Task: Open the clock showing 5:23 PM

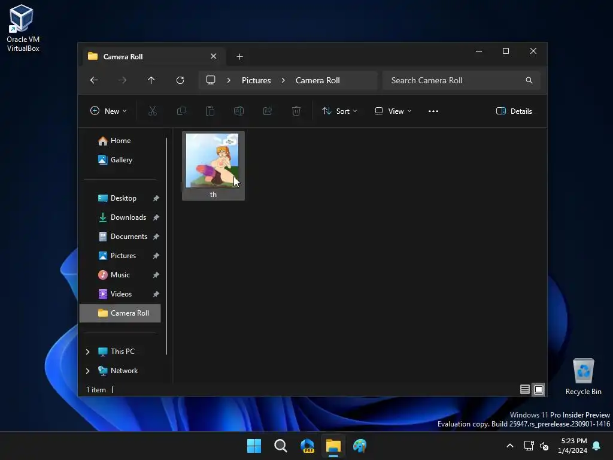Action: pos(573,446)
